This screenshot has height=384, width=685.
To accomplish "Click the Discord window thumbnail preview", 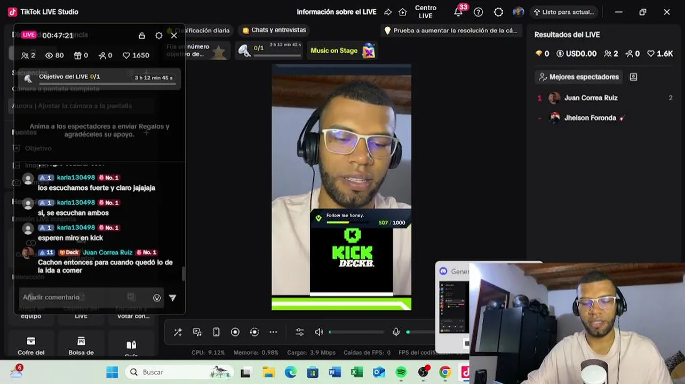I will coord(453,308).
